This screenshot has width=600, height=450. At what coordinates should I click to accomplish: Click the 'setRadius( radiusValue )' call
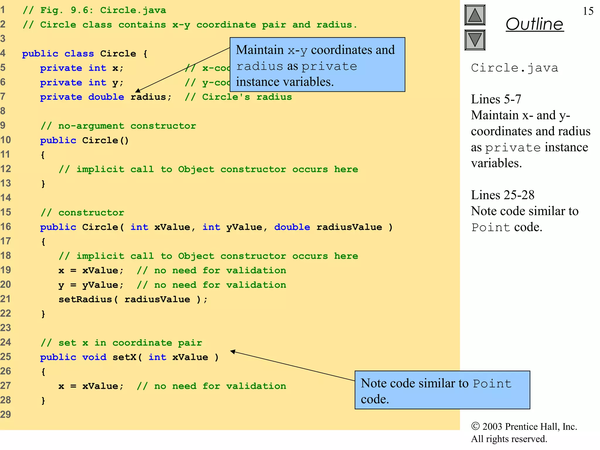click(x=133, y=299)
